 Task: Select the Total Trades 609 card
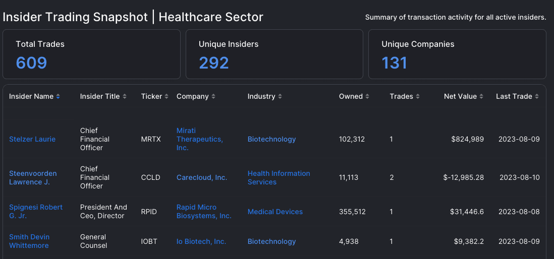(91, 54)
